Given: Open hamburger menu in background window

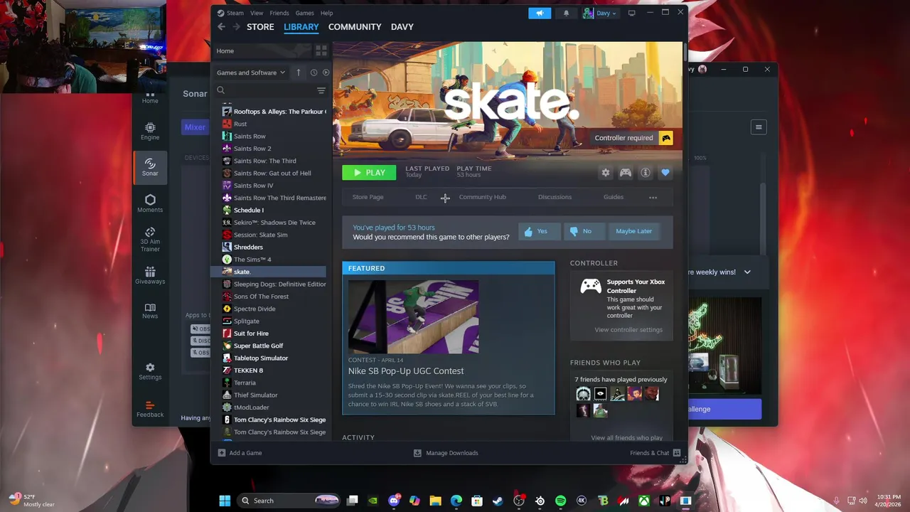Looking at the screenshot, I should [x=759, y=127].
